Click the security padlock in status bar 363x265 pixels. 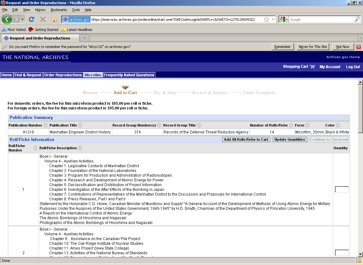359,261
